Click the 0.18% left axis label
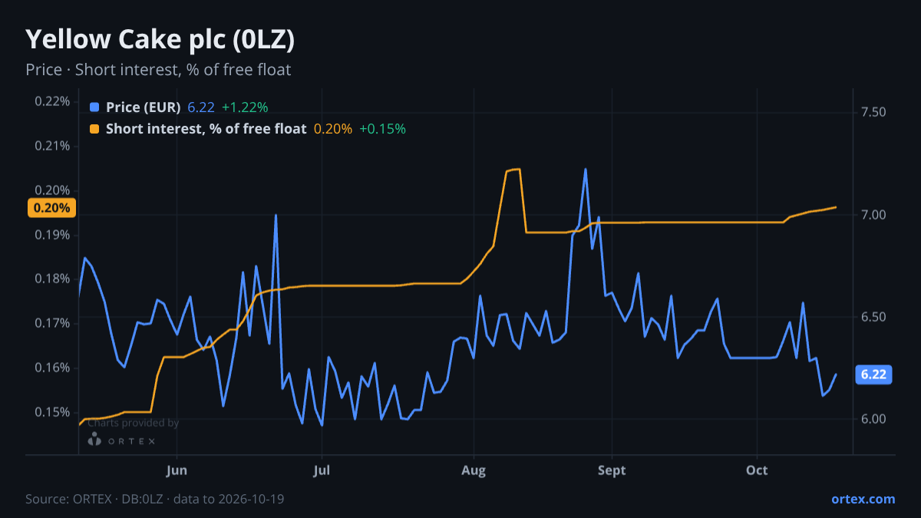The image size is (921, 518). coord(52,279)
